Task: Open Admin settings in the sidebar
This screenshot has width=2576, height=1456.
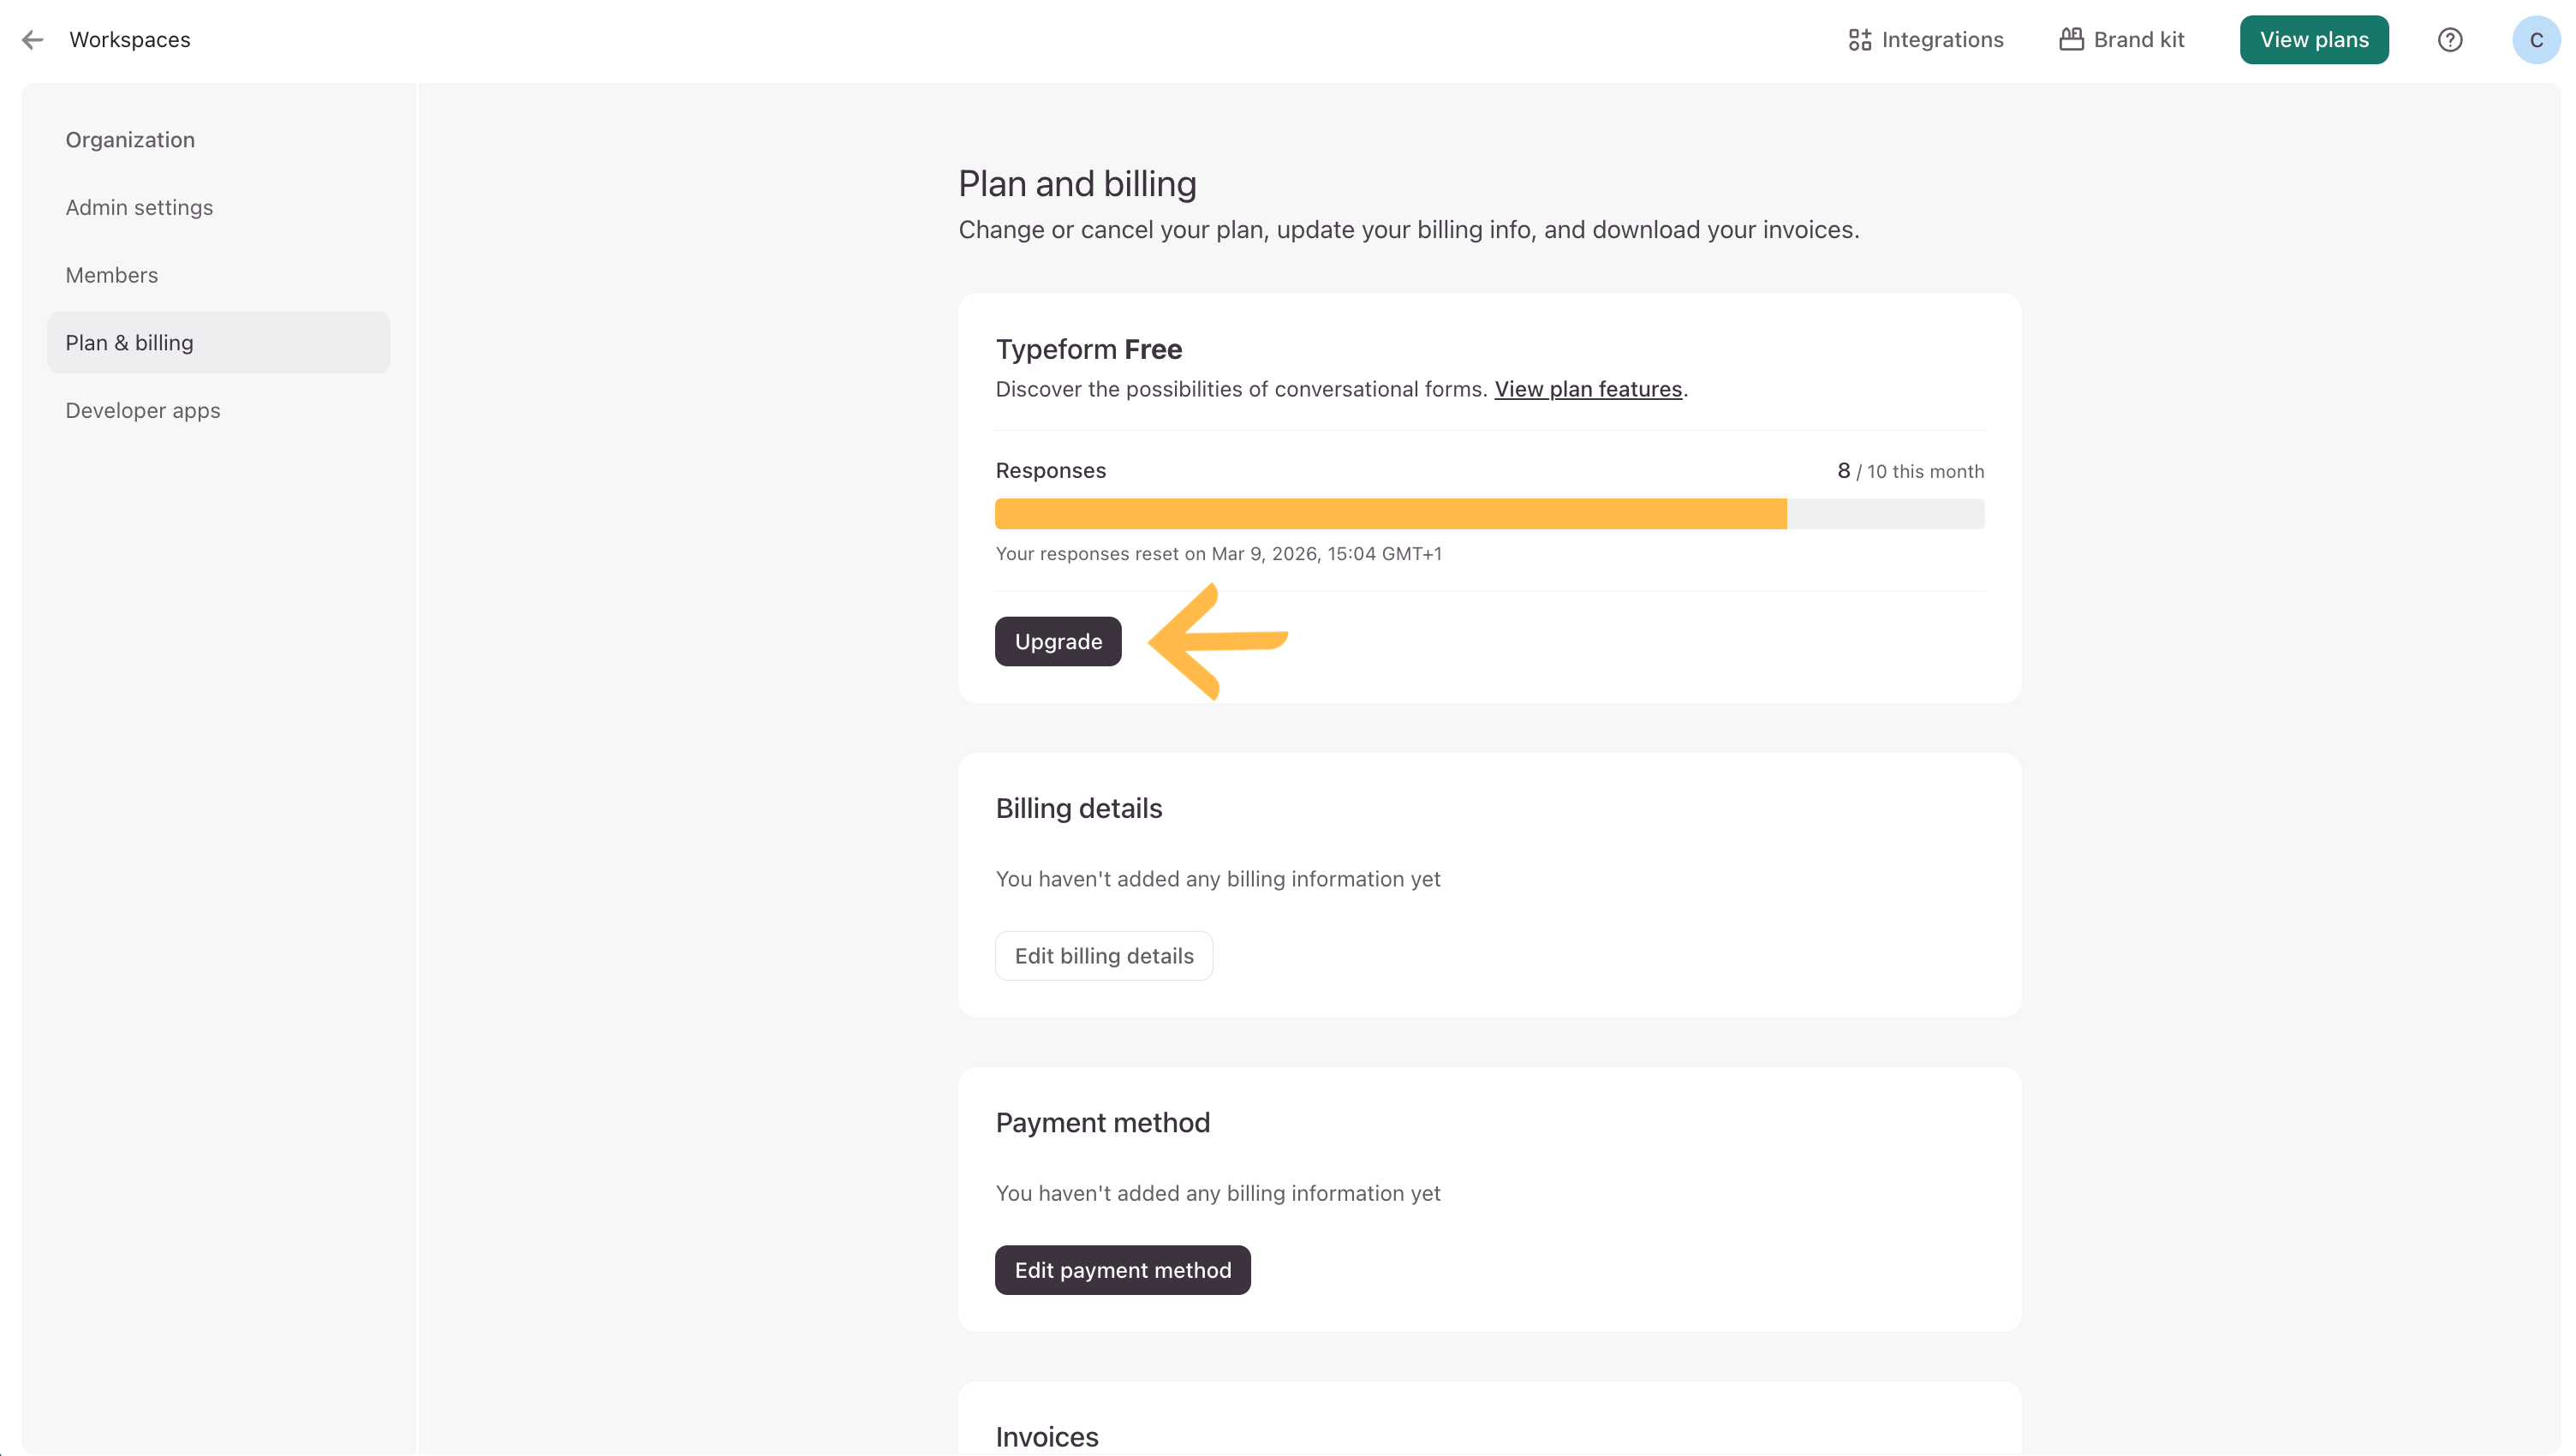Action: [139, 207]
